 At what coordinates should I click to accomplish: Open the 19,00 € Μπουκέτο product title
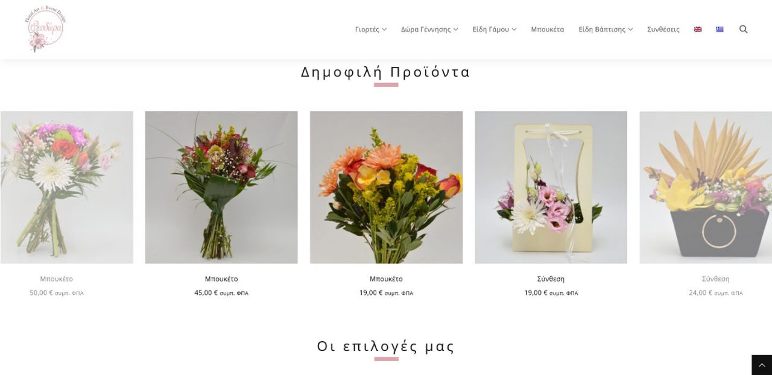coord(386,279)
